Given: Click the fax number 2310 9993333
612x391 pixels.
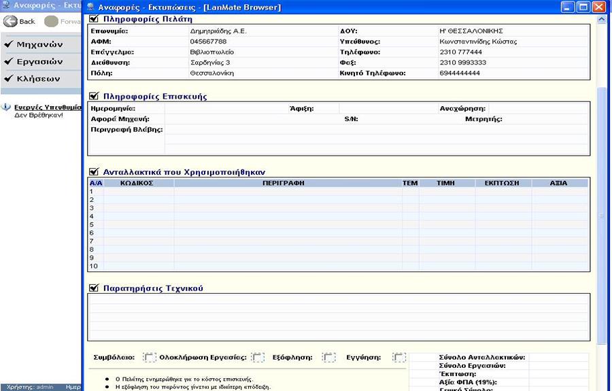Looking at the screenshot, I should (463, 63).
